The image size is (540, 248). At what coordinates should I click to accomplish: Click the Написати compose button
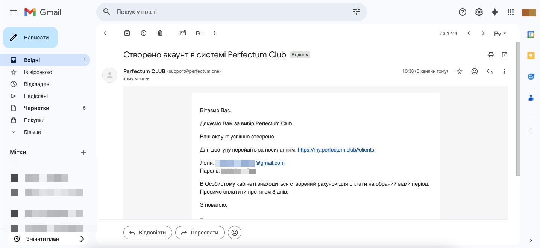tap(30, 38)
